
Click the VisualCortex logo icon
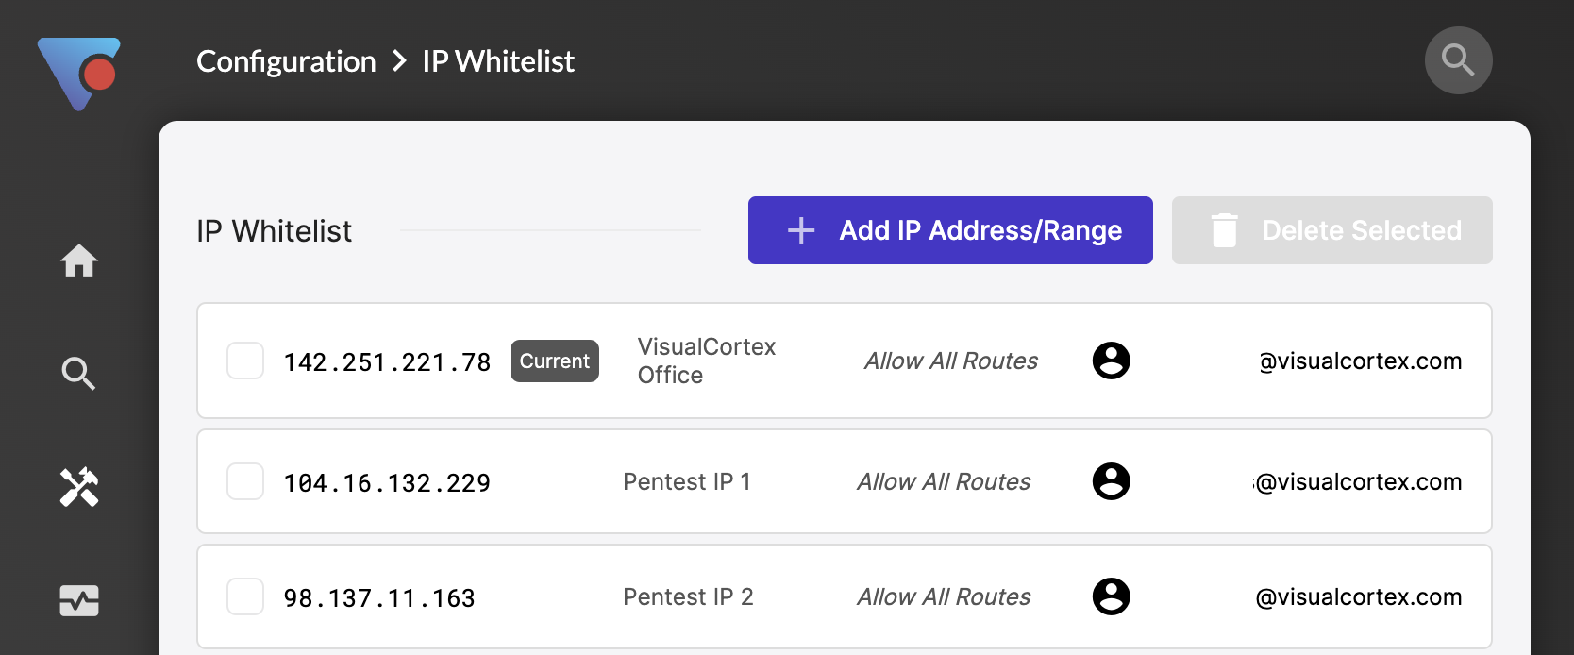coord(79,73)
